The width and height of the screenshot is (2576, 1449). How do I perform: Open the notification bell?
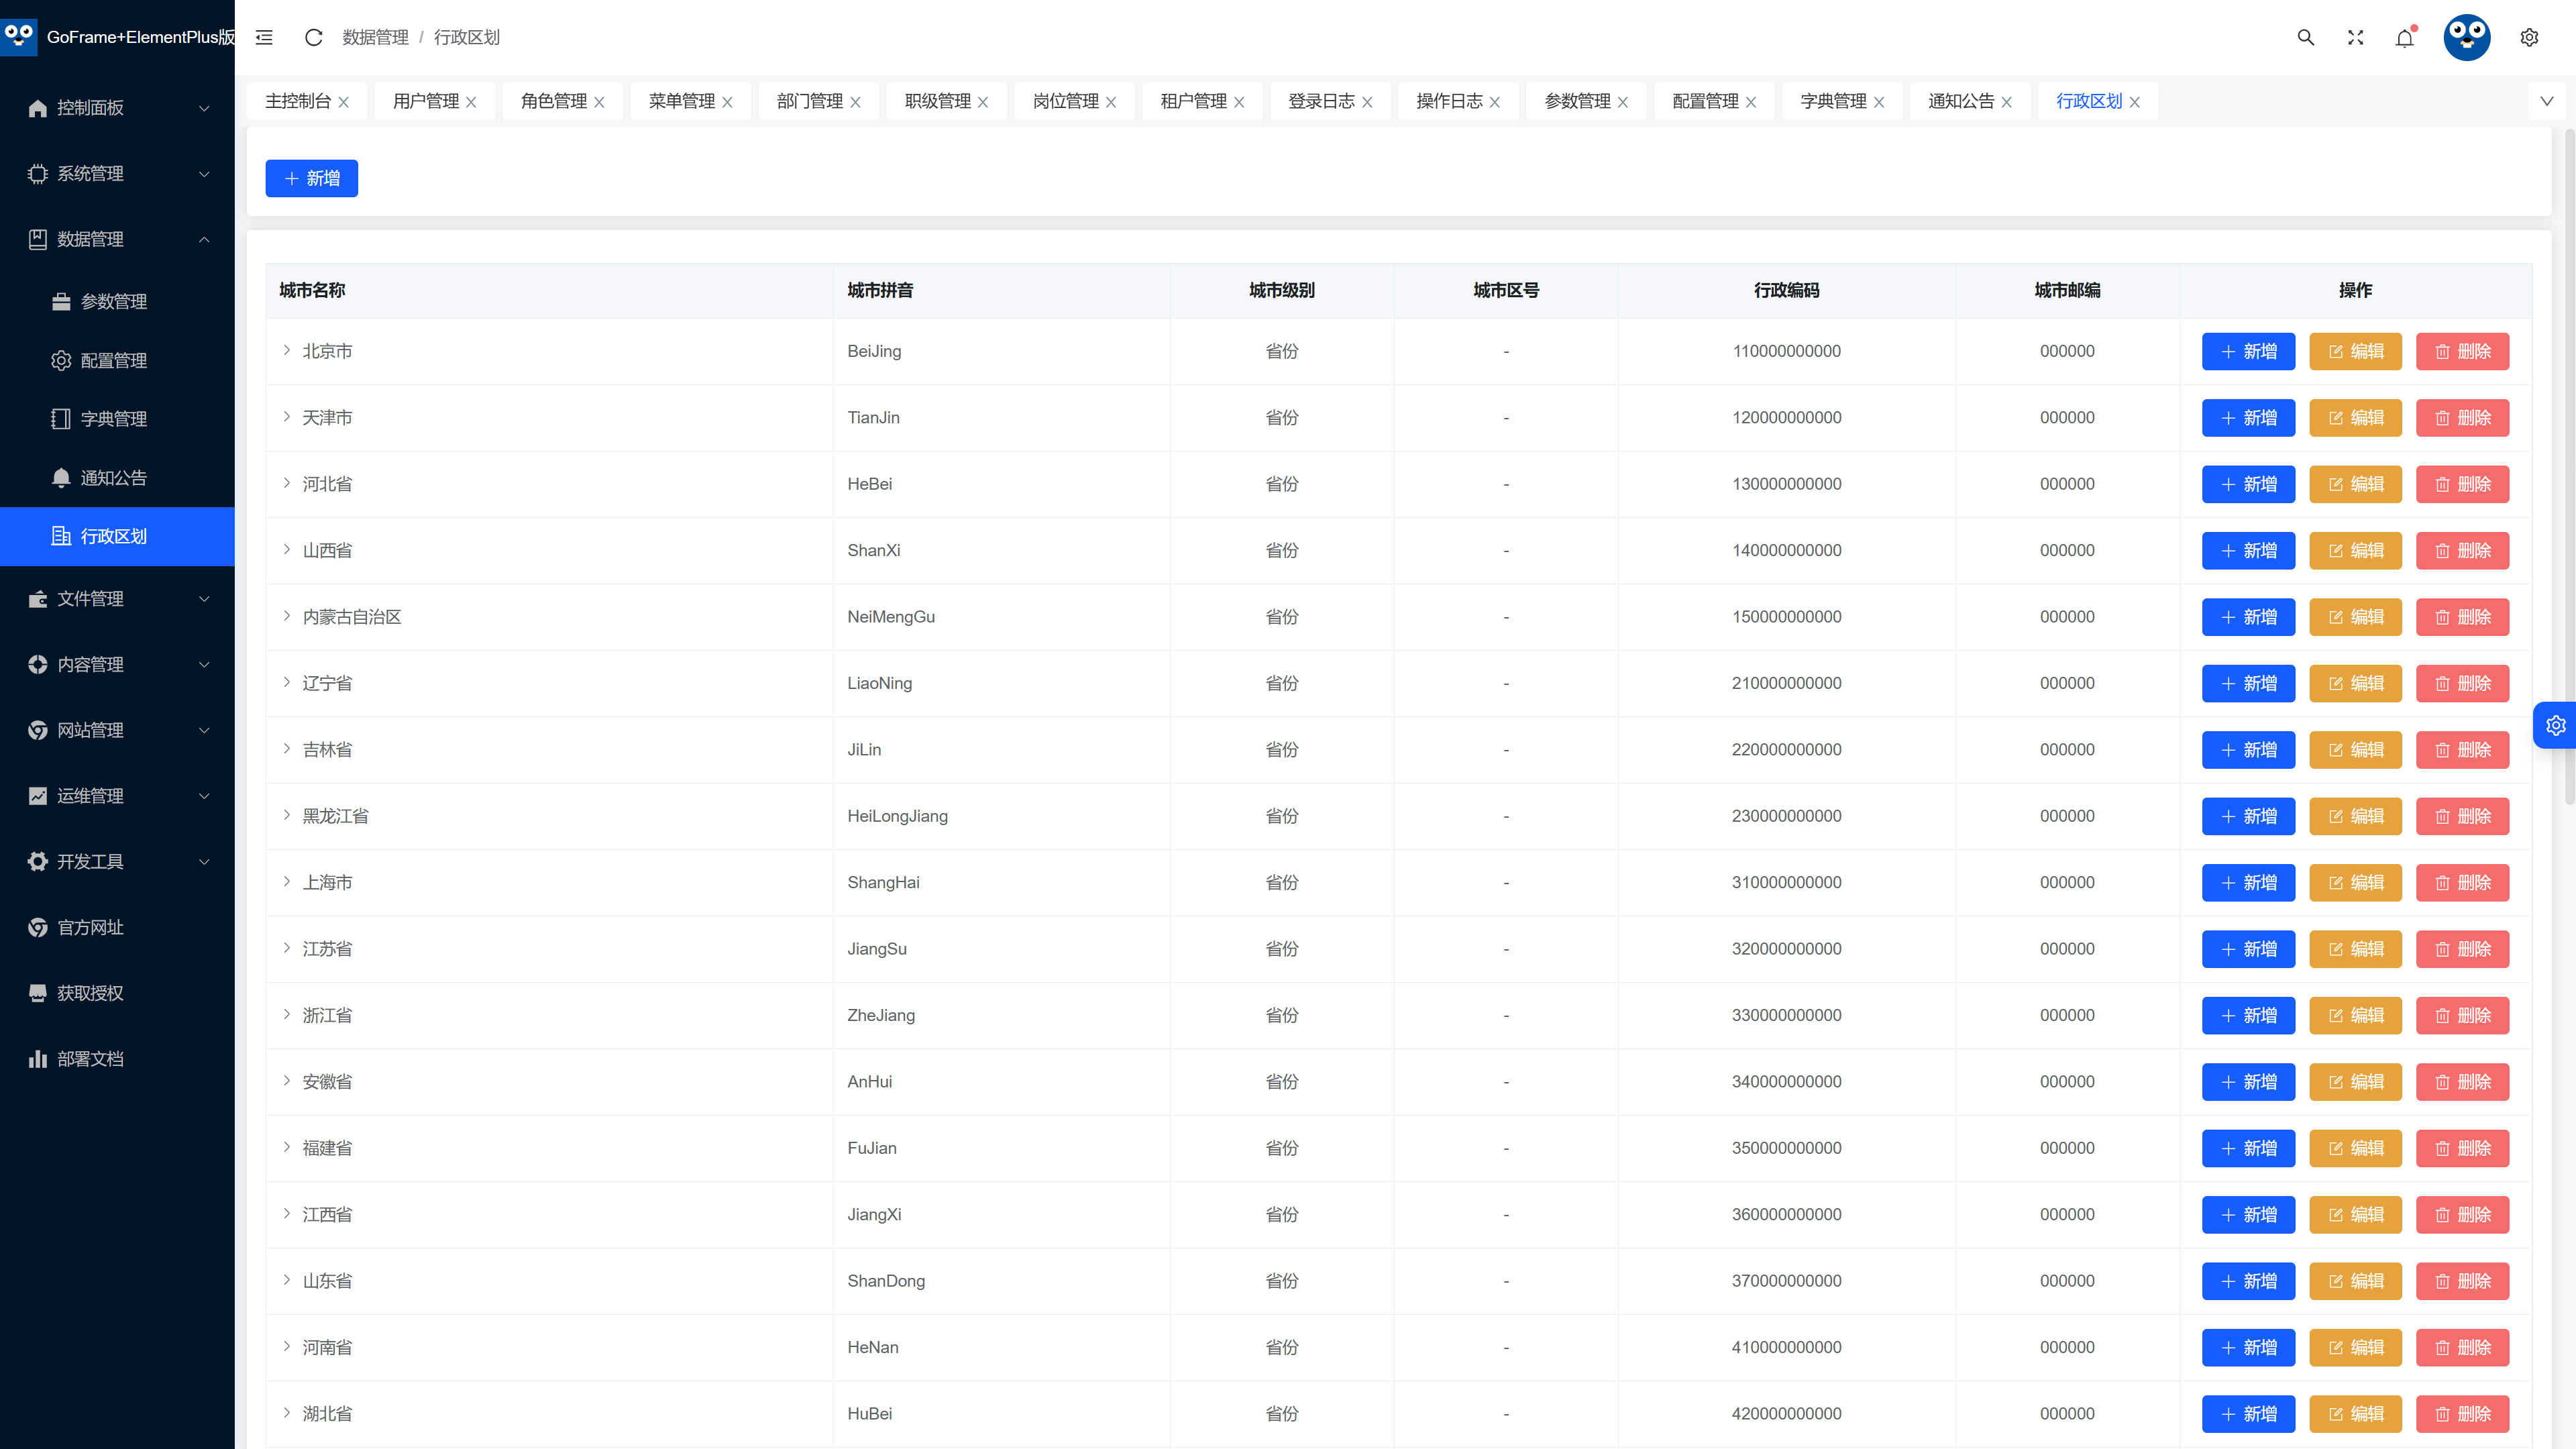[x=2405, y=37]
